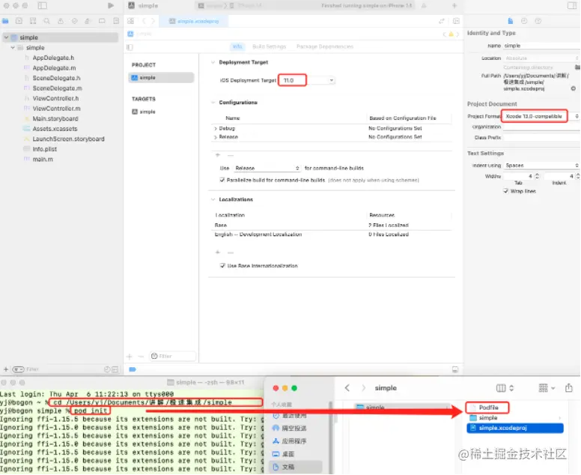Image resolution: width=581 pixels, height=475 pixels.
Task: Click the folder icon next to Containing directory
Action: (577, 67)
